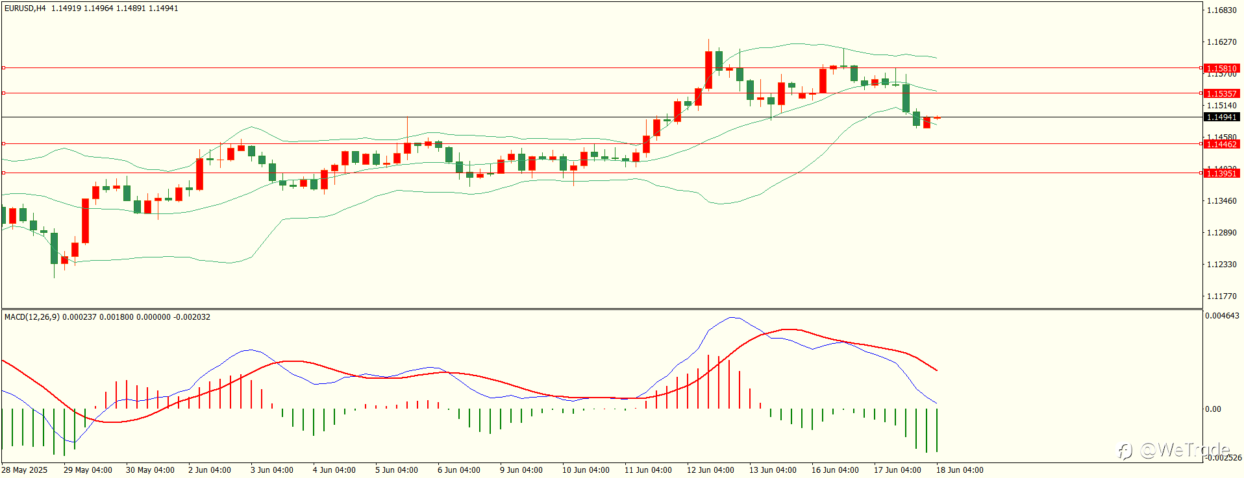
Task: Click the MACD(12,26,9) indicator label
Action: pyautogui.click(x=32, y=317)
